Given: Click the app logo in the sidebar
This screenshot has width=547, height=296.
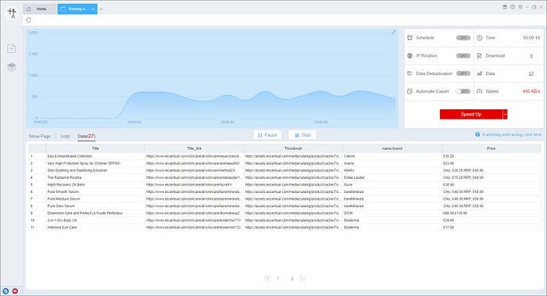Looking at the screenshot, I should 13,13.
